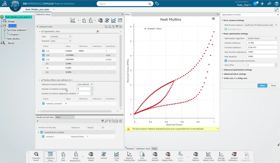Click the pencil edit icon in the Model and test data toolbar

(106, 121)
